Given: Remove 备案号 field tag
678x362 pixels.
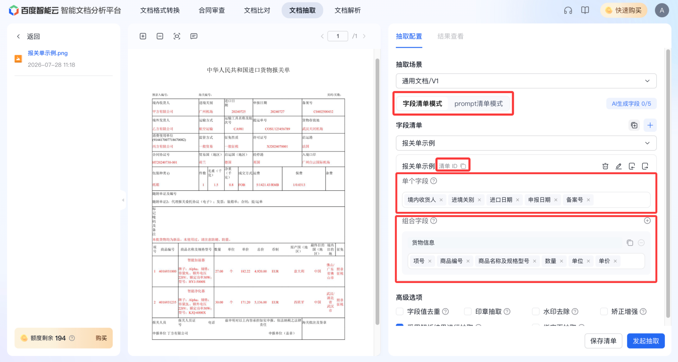Looking at the screenshot, I should 588,200.
